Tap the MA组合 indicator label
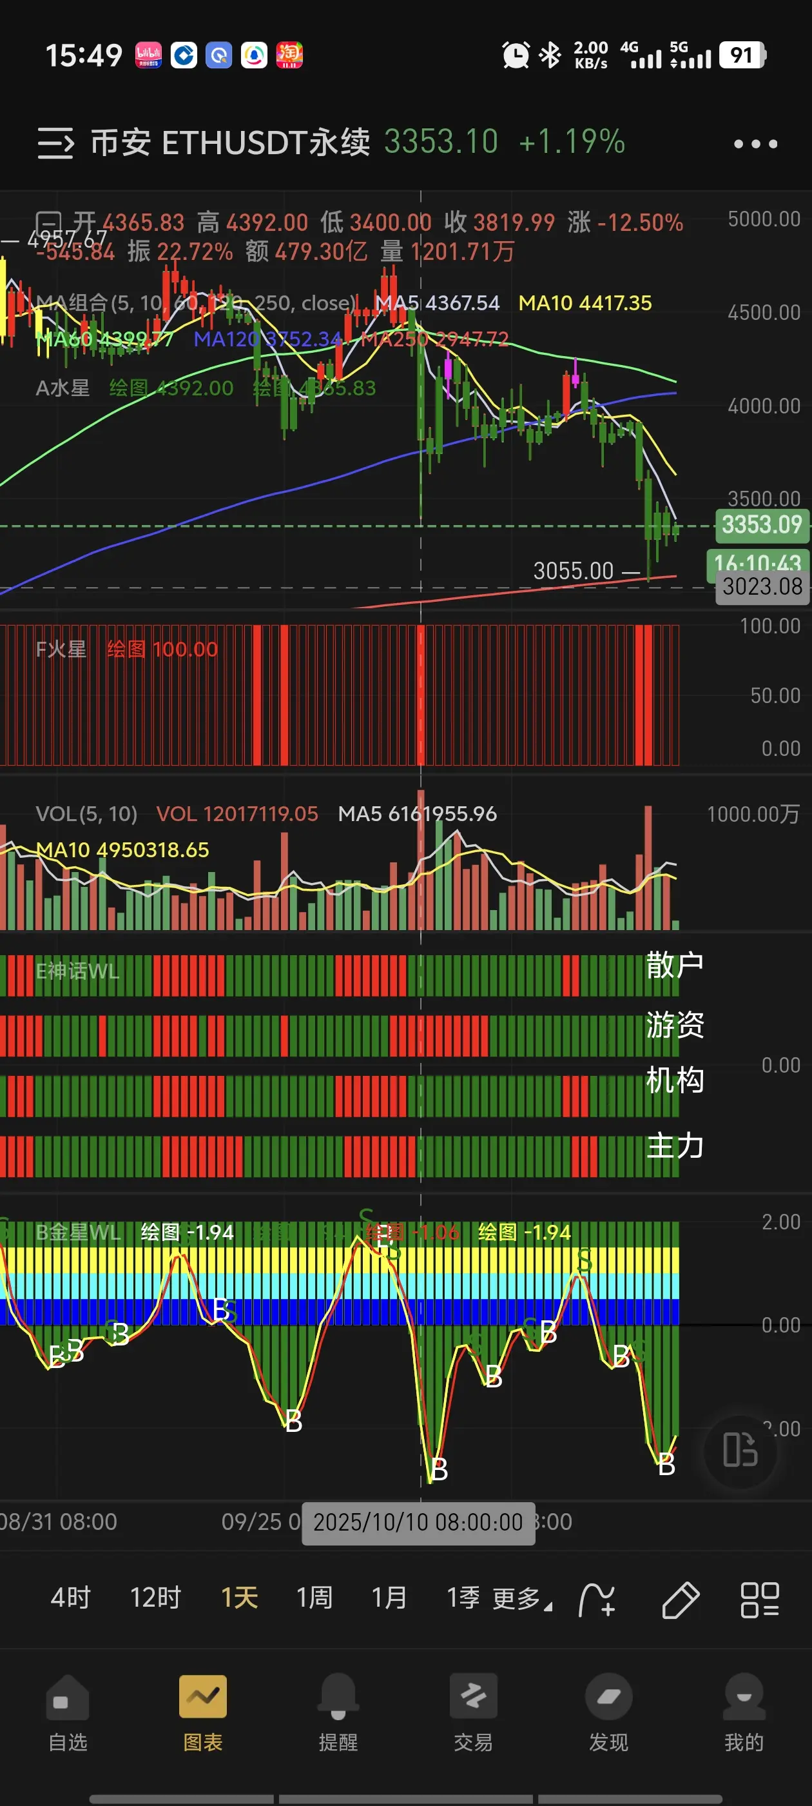This screenshot has height=1806, width=812. tap(197, 303)
